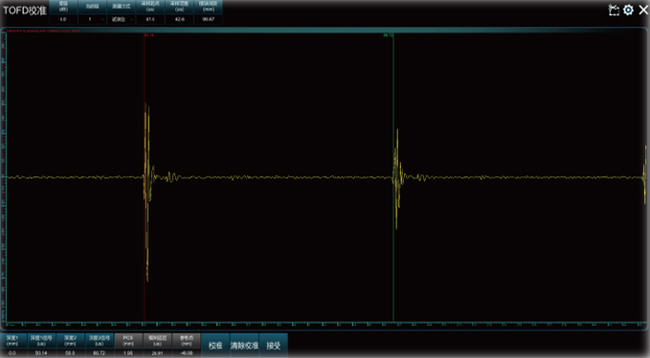This screenshot has height=358, width=650.
Task: Click the depth 2 signal field 86.72
Action: coord(100,353)
